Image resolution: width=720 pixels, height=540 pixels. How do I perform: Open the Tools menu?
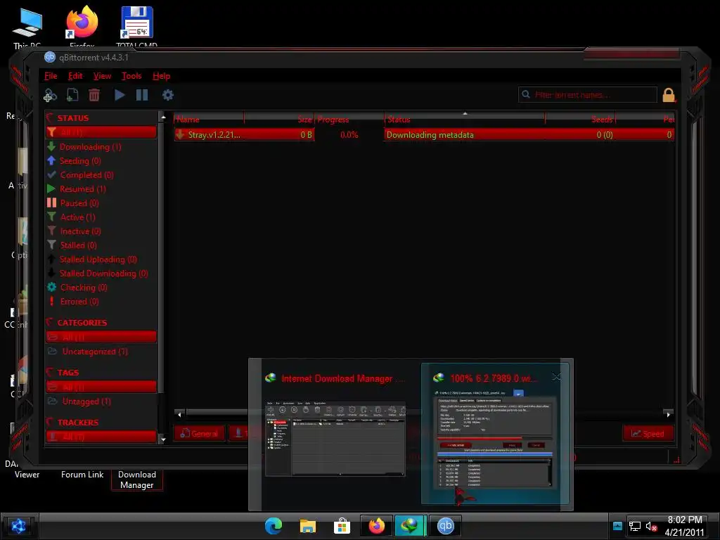(x=131, y=76)
